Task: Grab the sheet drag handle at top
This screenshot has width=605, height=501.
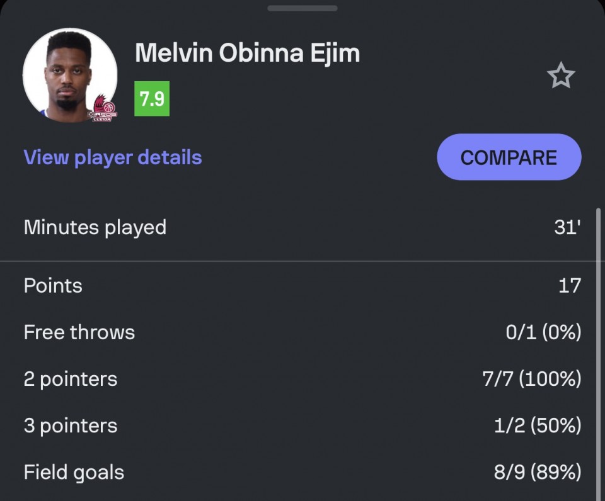Action: (302, 8)
